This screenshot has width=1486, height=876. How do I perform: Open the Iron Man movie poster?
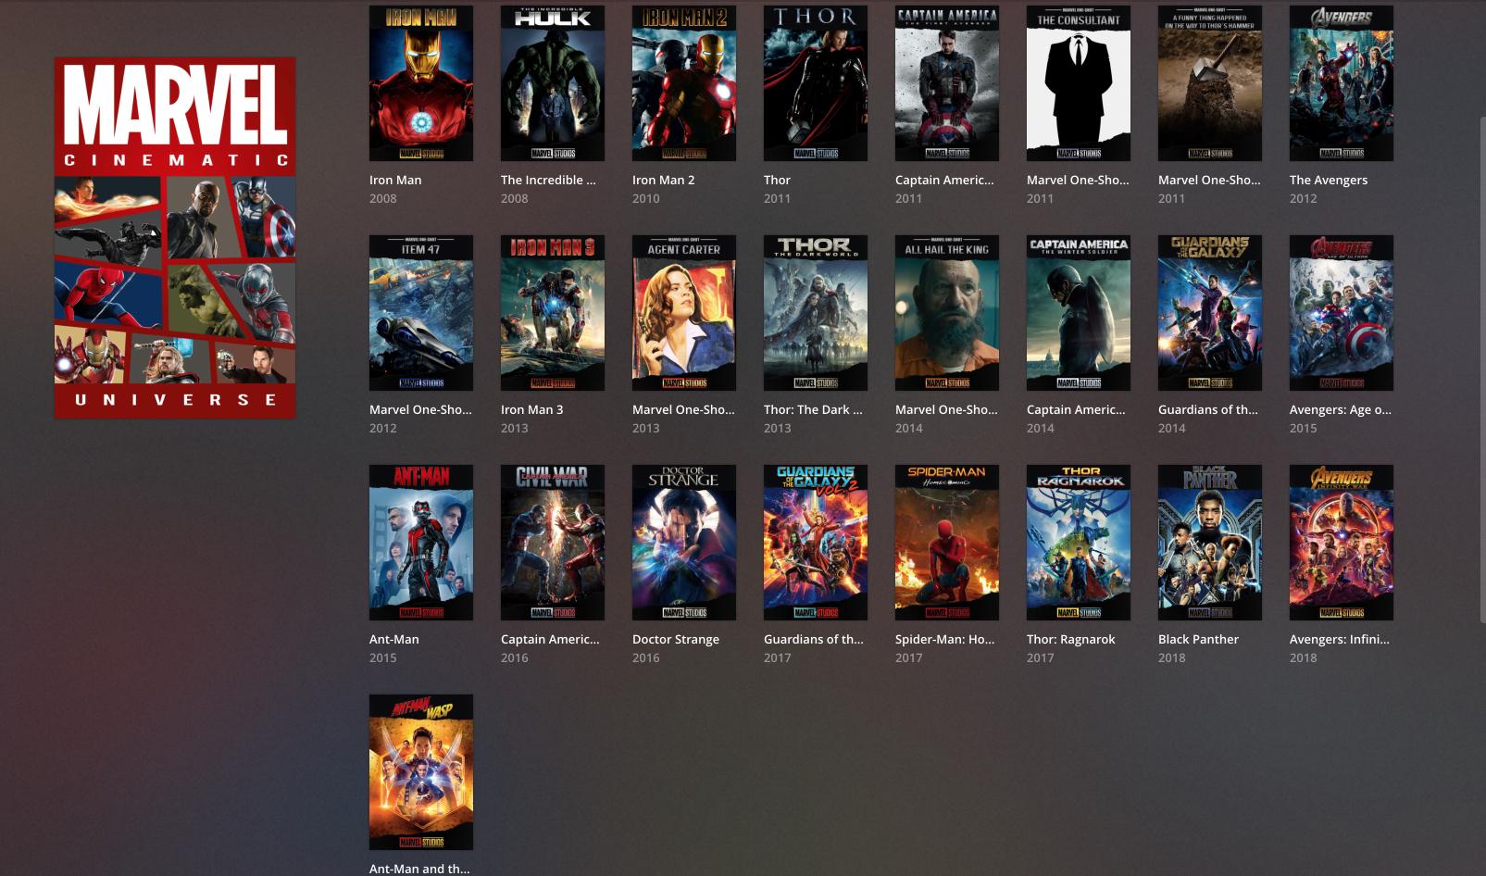[420, 82]
